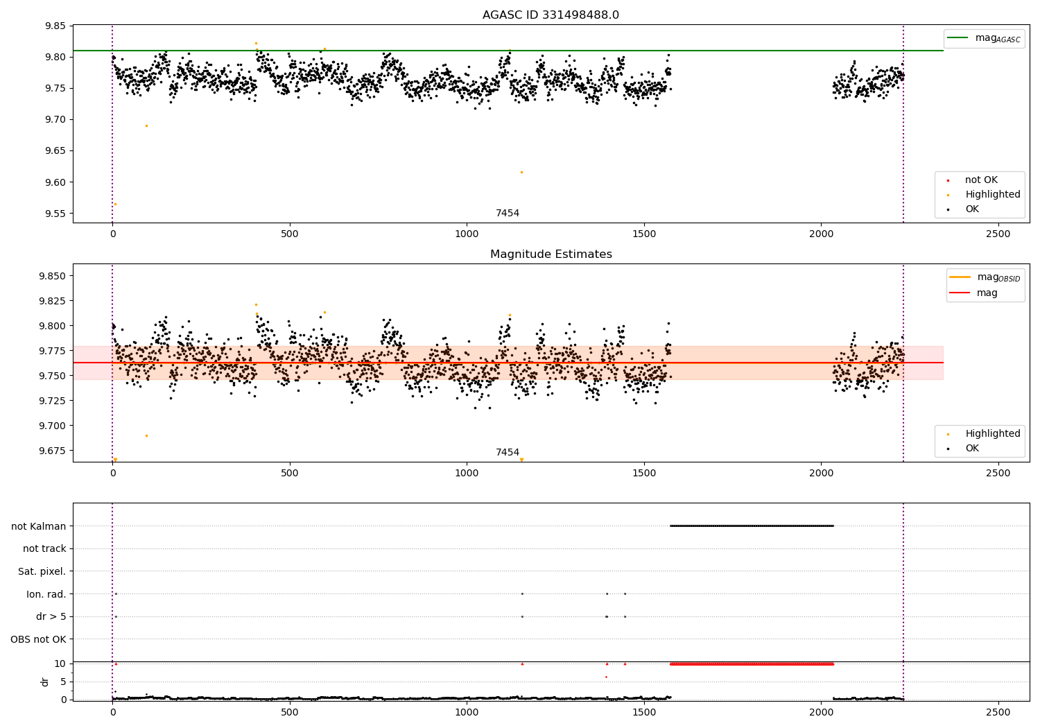This screenshot has height=728, width=1040.
Task: Click red line swatch beside 'mag' legend entry
Action: (x=960, y=293)
